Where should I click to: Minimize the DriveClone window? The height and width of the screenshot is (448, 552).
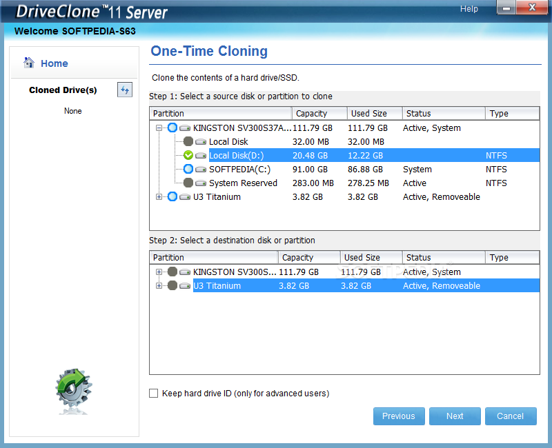506,8
